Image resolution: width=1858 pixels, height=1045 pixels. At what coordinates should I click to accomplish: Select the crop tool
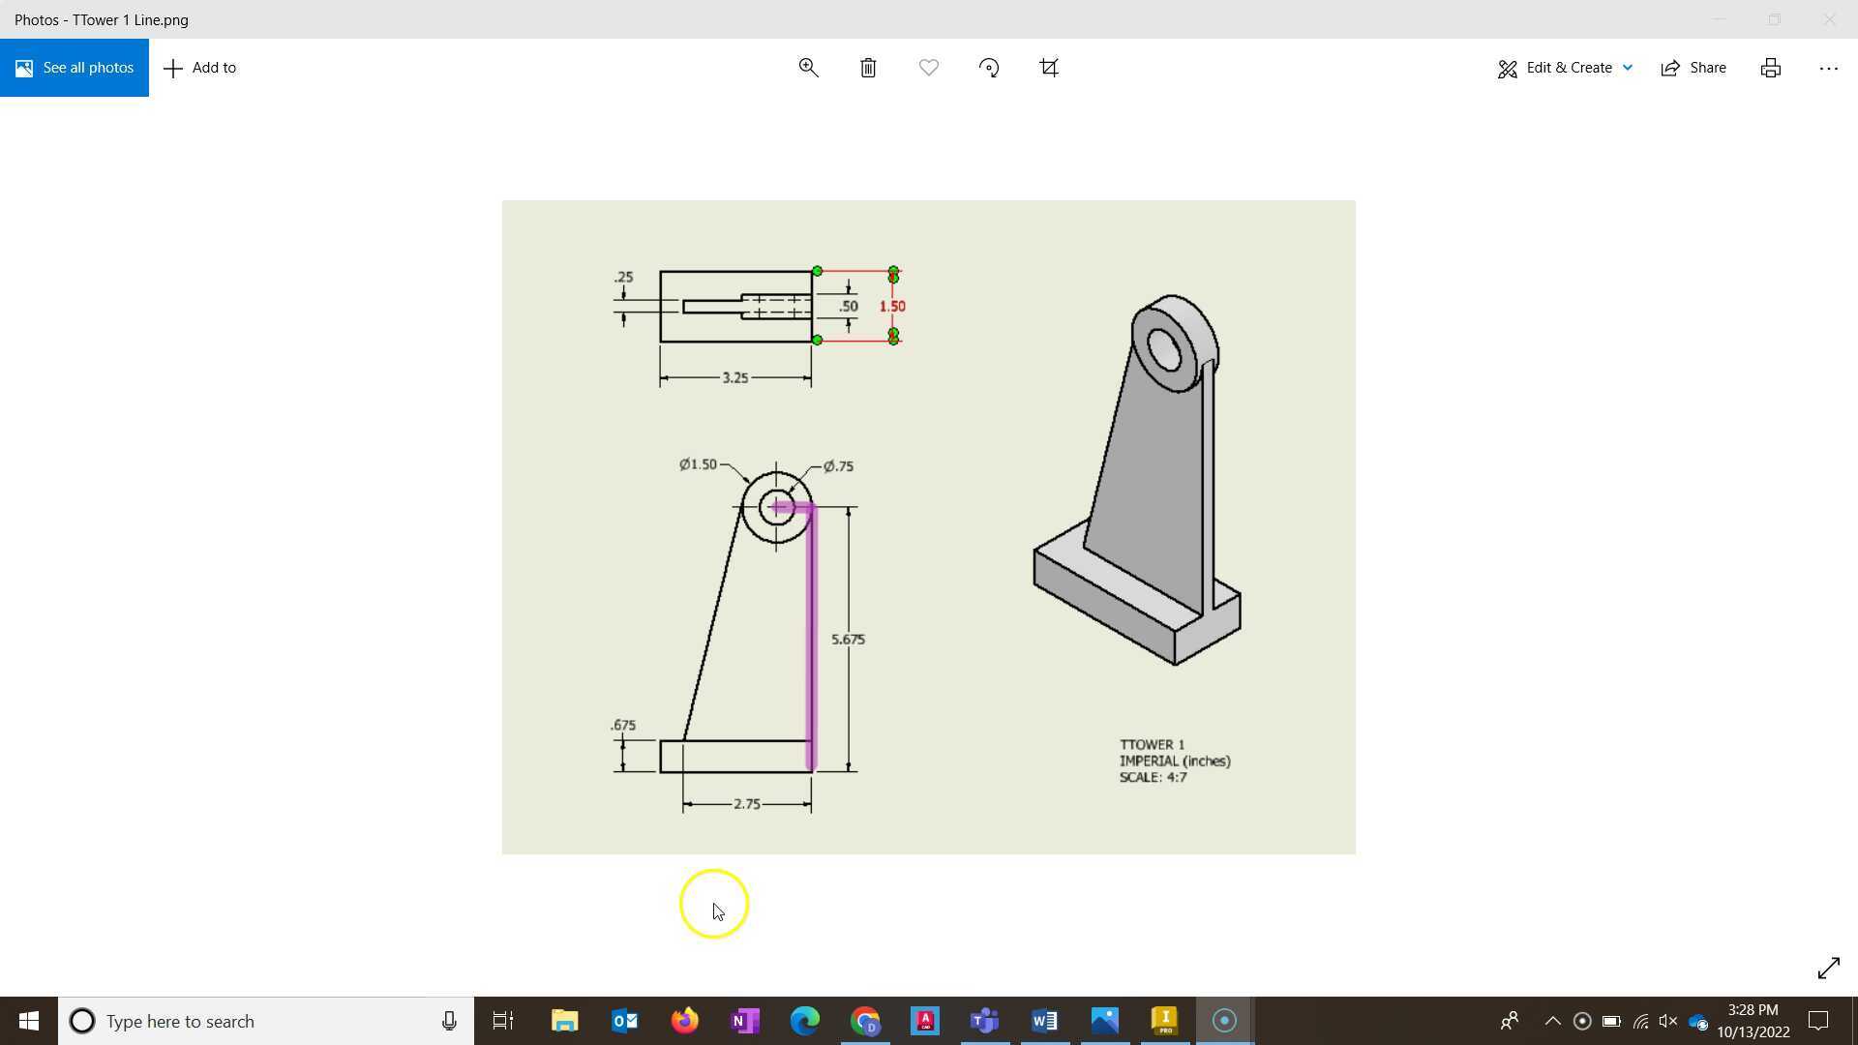pos(1049,67)
